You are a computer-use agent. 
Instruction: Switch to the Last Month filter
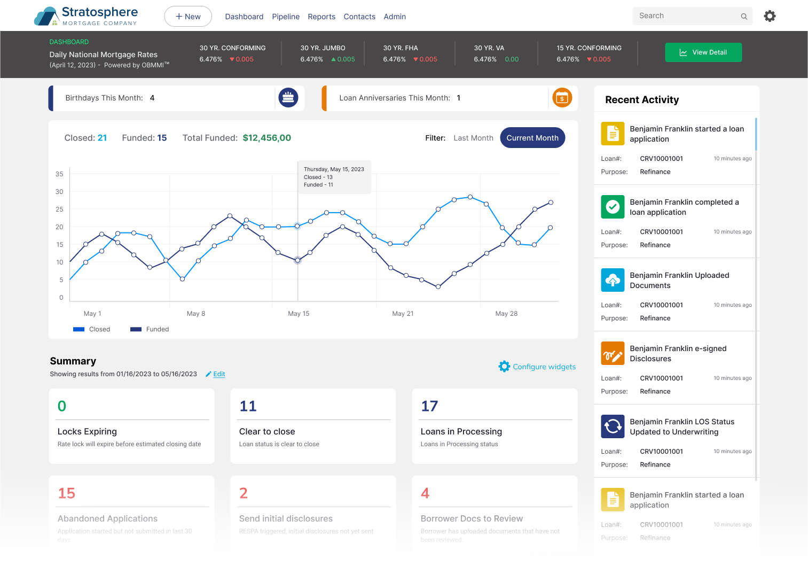click(x=473, y=137)
